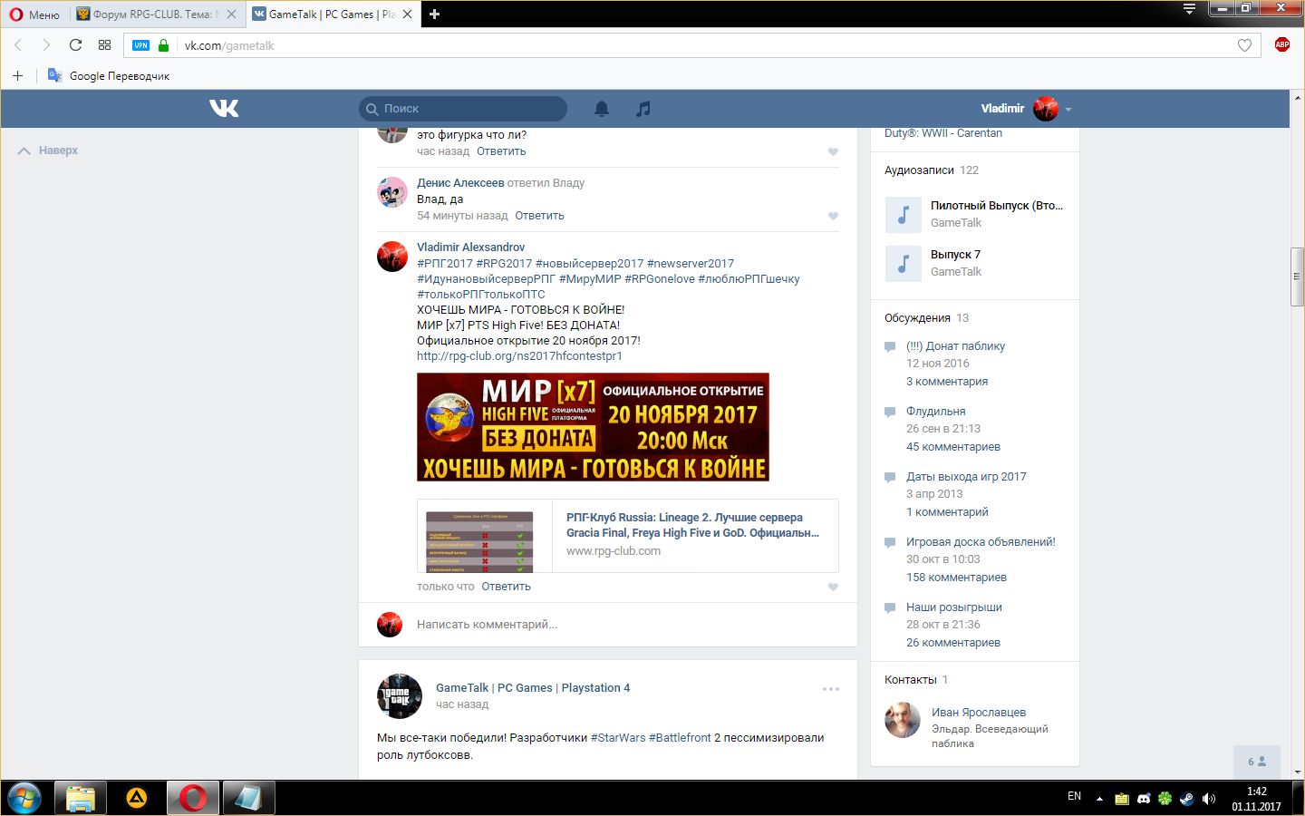Go forward in browser history
This screenshot has height=816, width=1305.
point(46,45)
